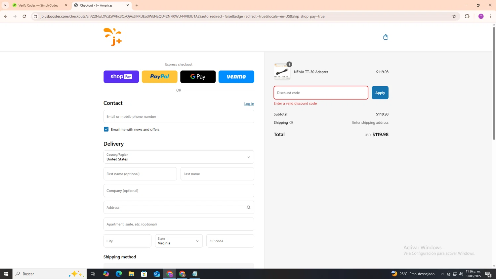Click the First name (optional) field
Screen dimensions: 496x279
point(140,174)
